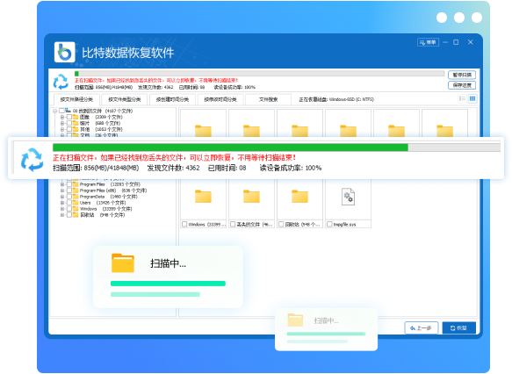The image size is (512, 374).
Task: Click the 回收站 folder icon in grid
Action: coord(299,197)
